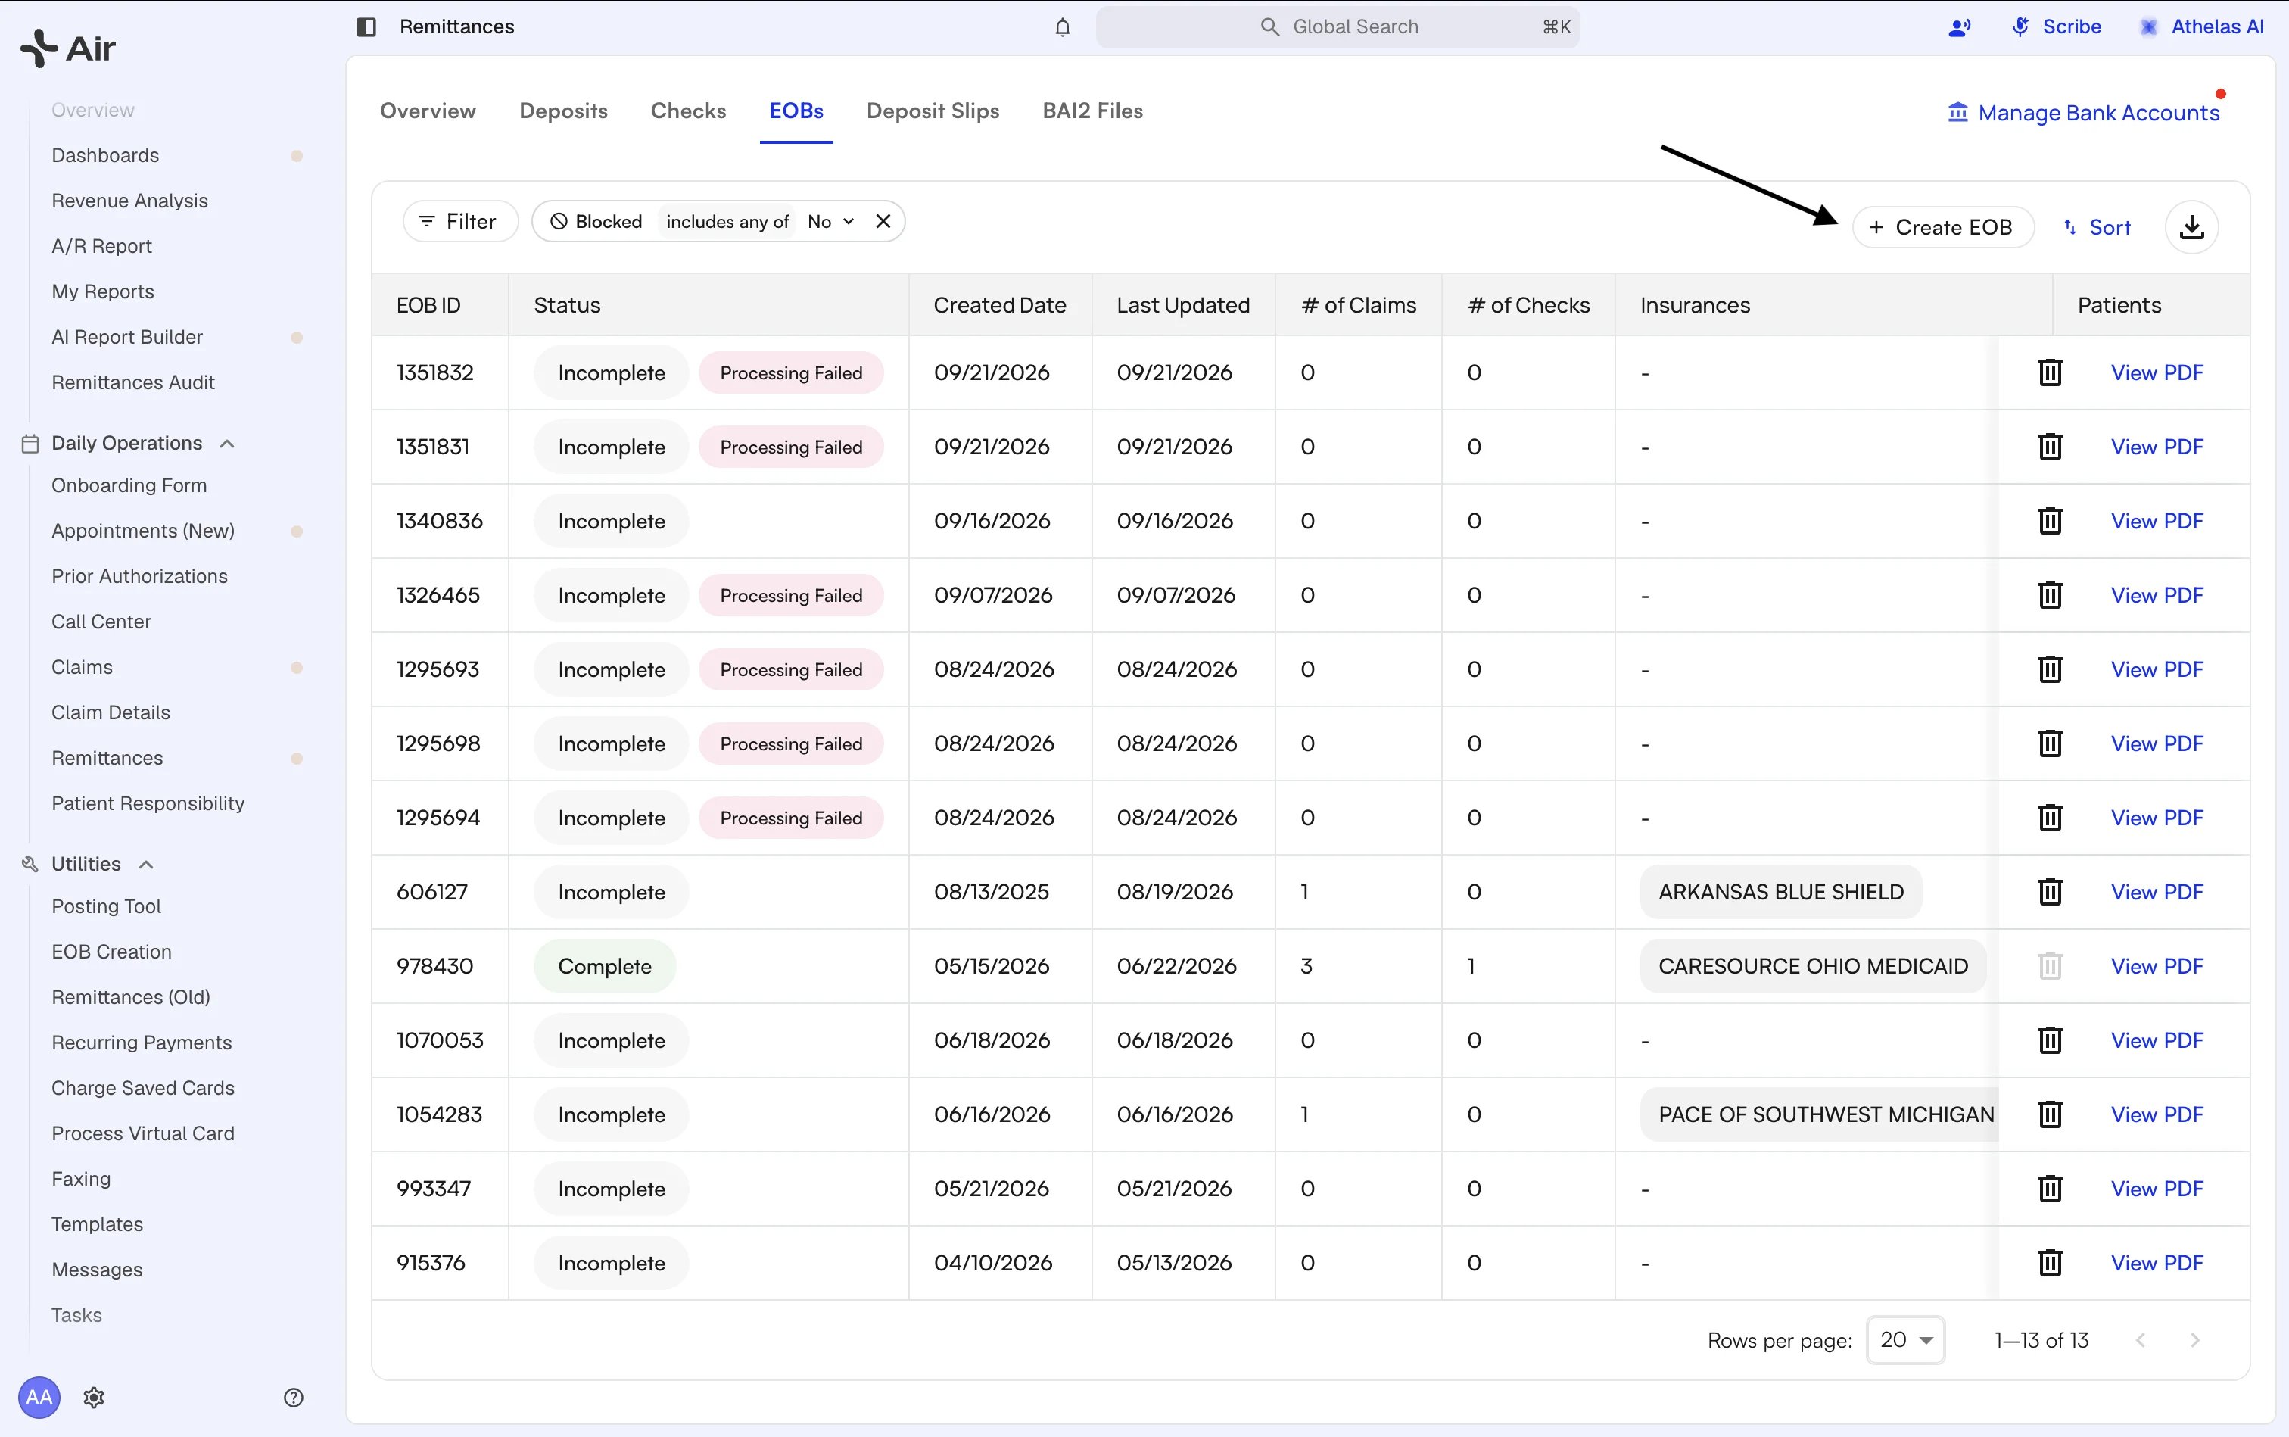View PDF for EOB 978430
This screenshot has height=1437, width=2289.
point(2156,965)
